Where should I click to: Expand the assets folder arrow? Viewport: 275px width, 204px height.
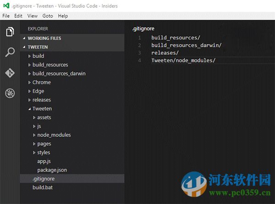point(34,118)
